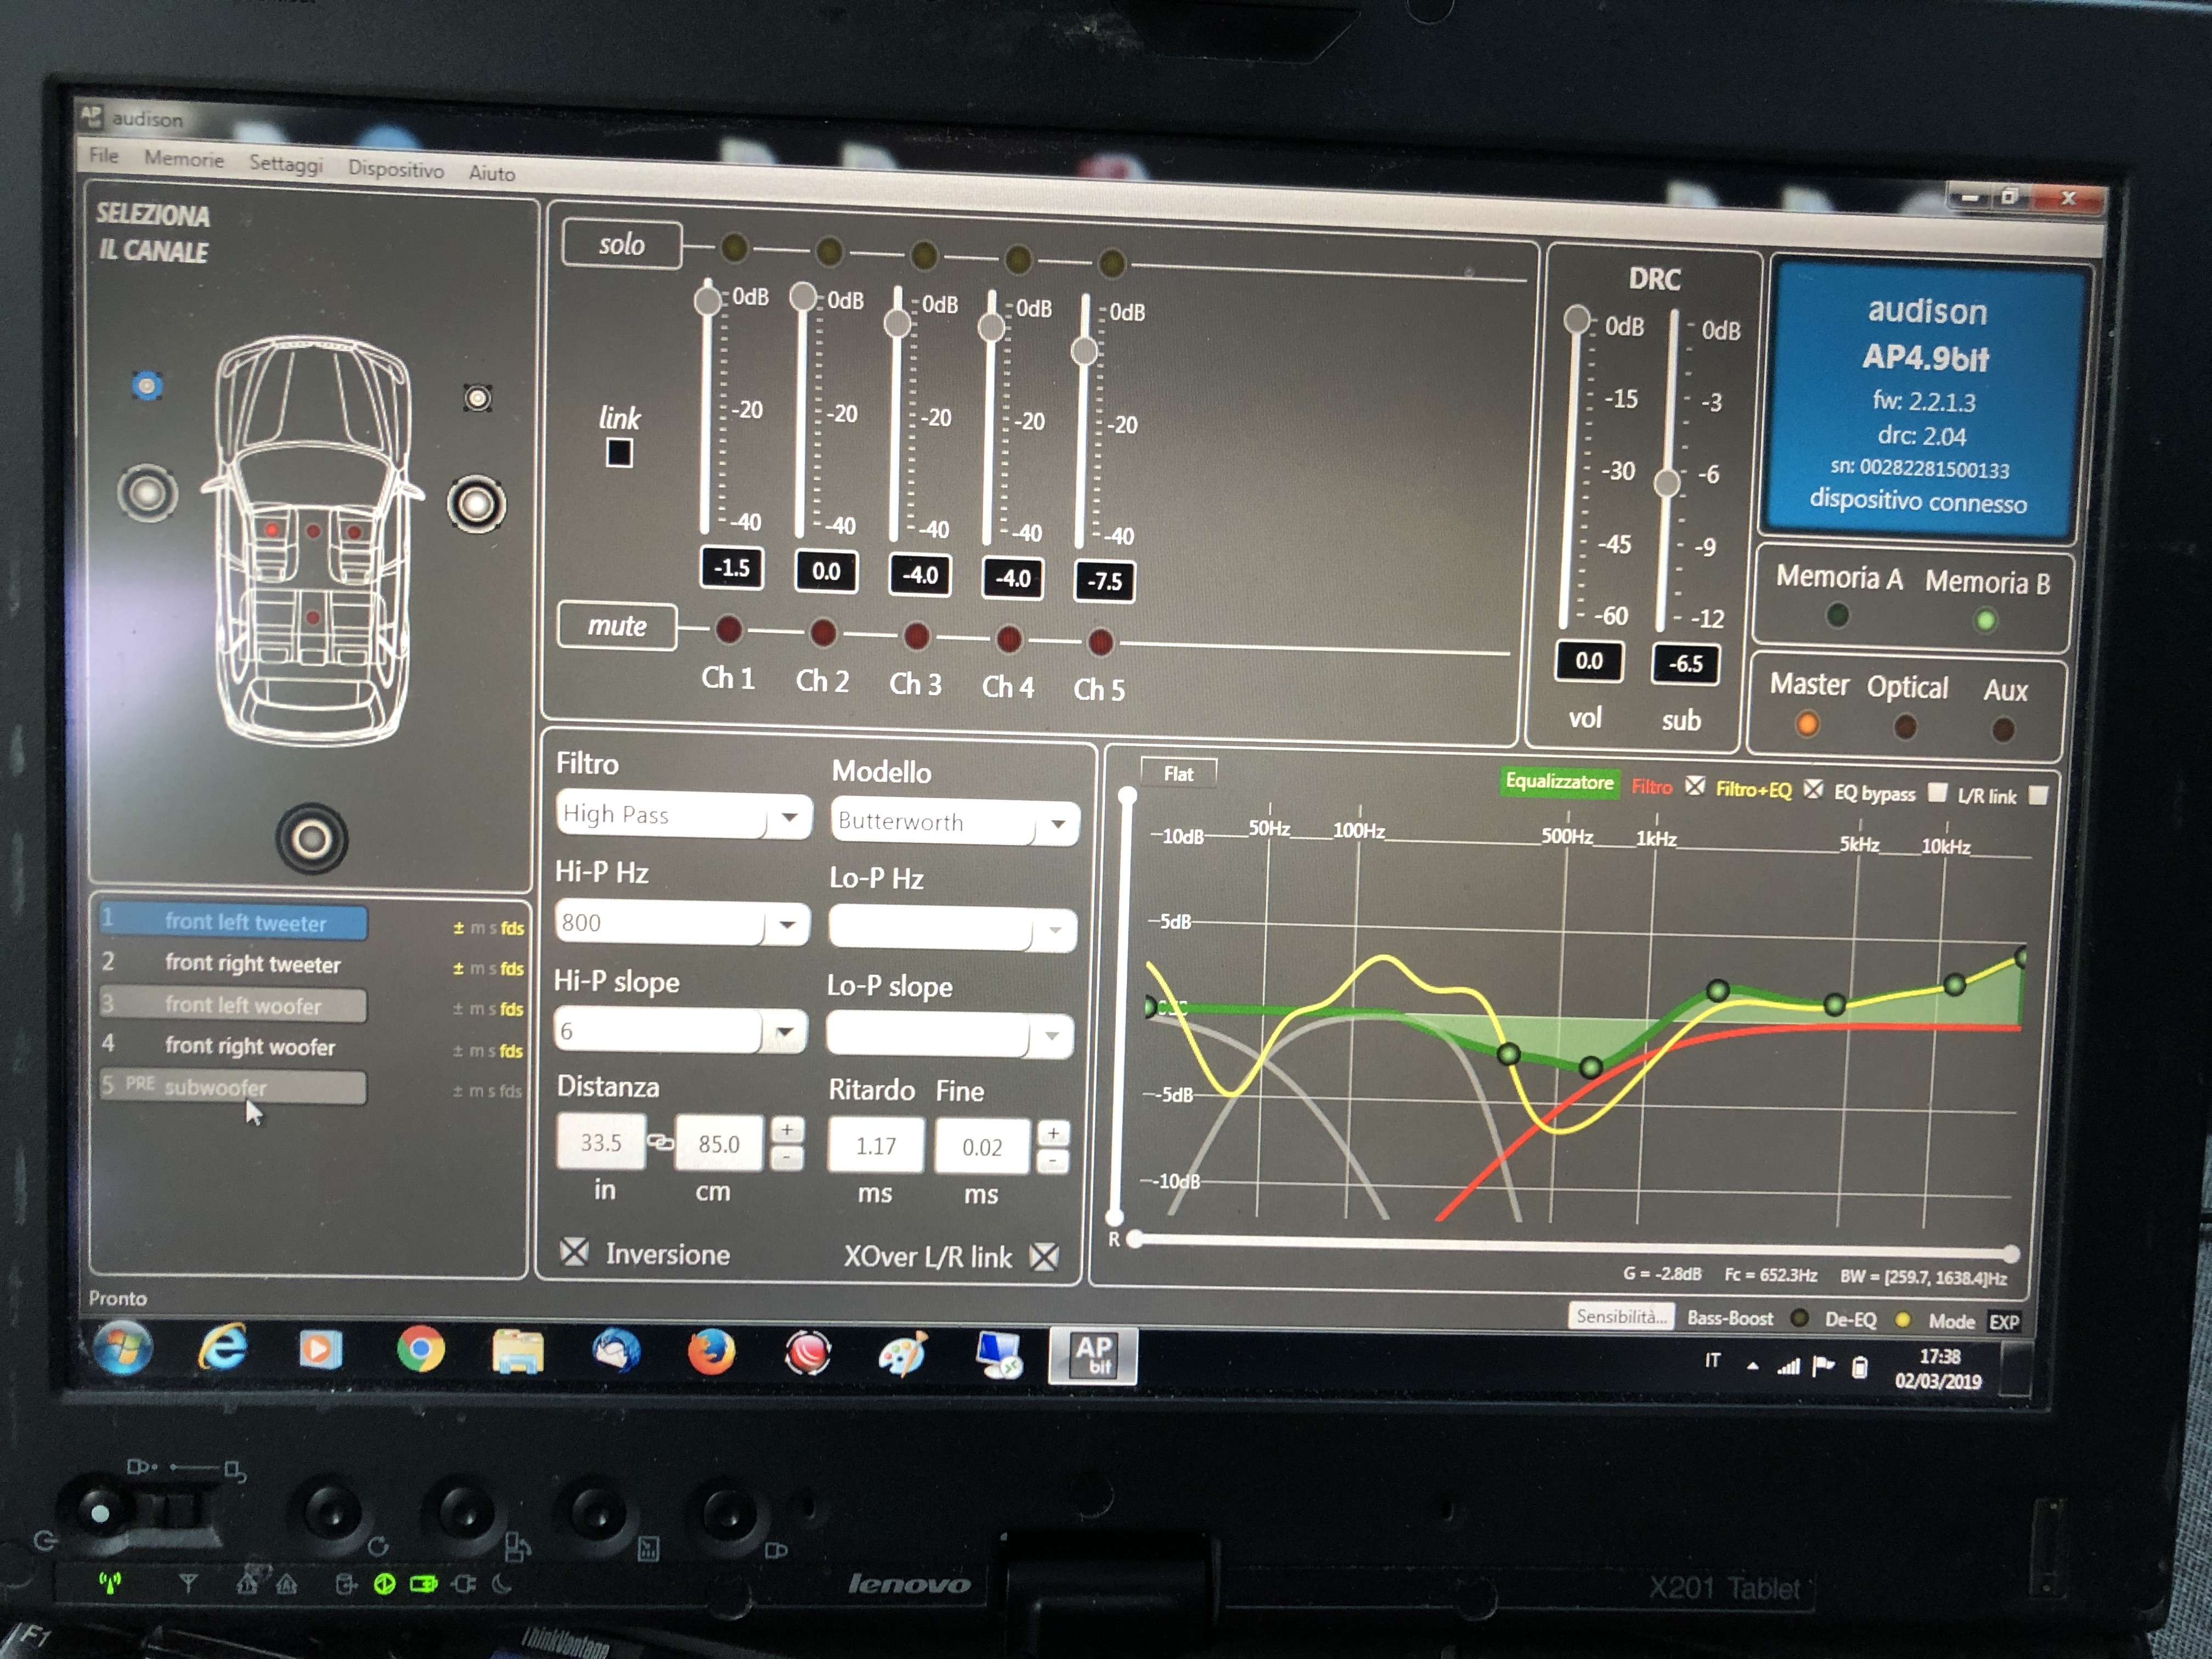Open Thunderbird from the taskbar
The height and width of the screenshot is (1659, 2212).
616,1352
